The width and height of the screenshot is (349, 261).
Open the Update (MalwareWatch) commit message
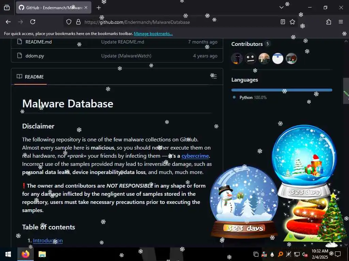(126, 56)
